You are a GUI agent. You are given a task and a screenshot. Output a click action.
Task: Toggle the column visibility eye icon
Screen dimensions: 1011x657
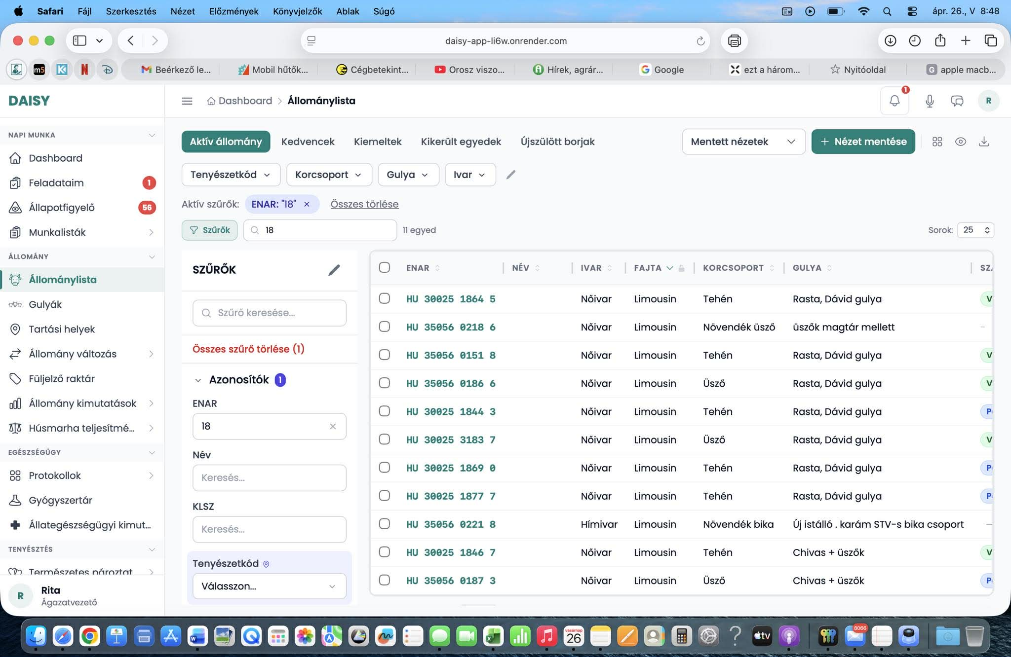click(960, 142)
